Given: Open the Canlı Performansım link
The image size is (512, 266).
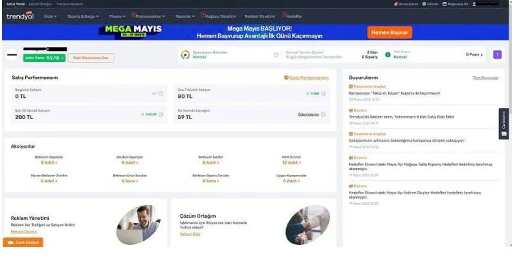Looking at the screenshot, I should (x=309, y=78).
